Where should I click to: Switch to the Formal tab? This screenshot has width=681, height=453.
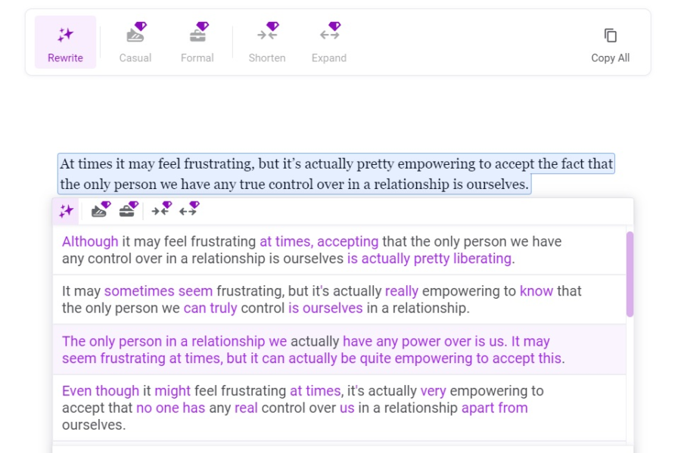(x=197, y=43)
